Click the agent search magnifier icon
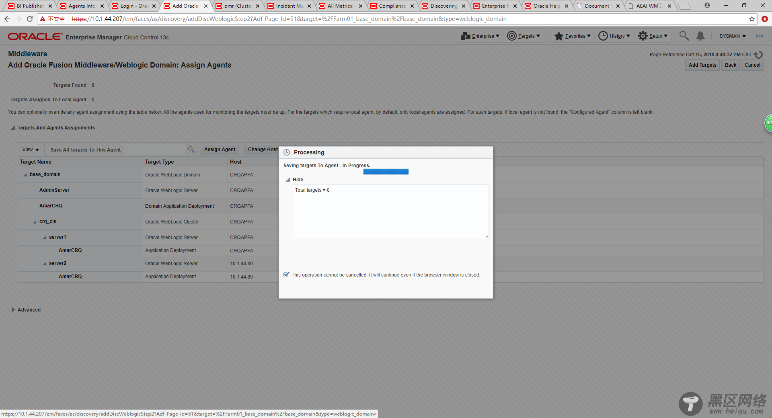This screenshot has width=772, height=418. (x=191, y=150)
